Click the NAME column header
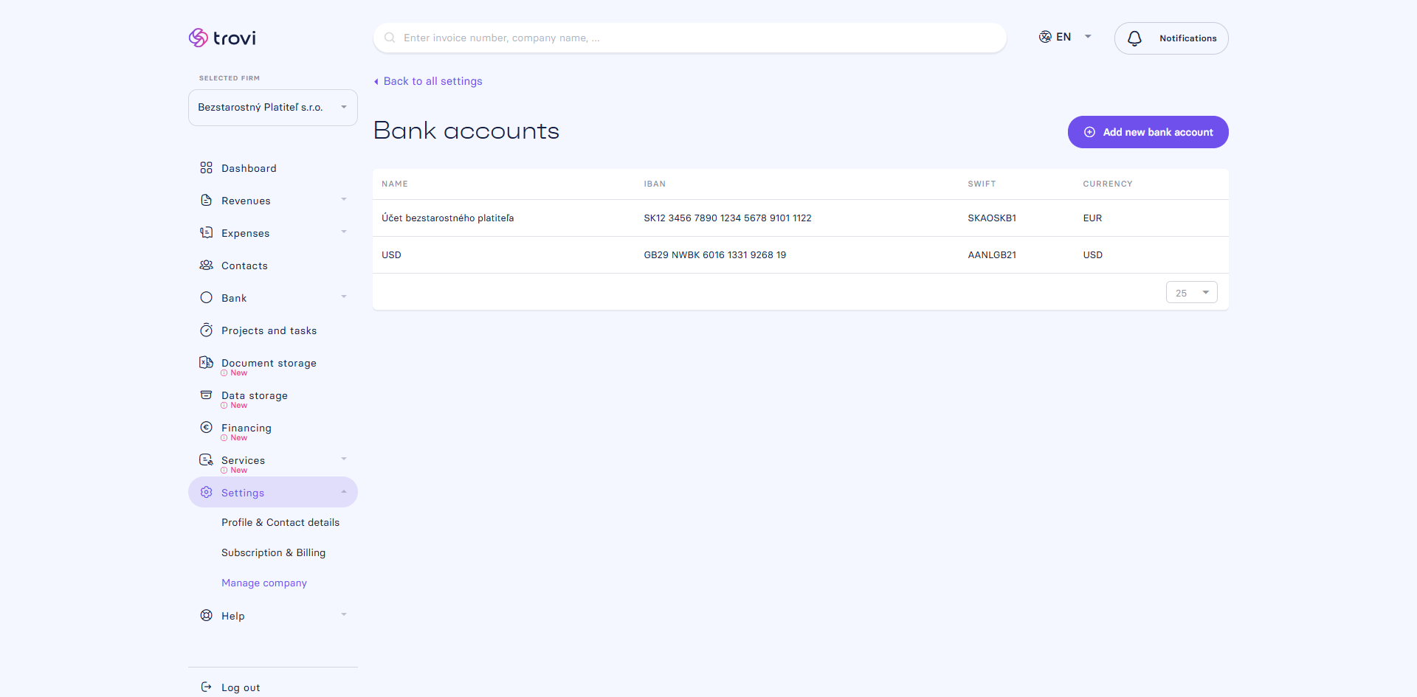1417x697 pixels. point(395,184)
